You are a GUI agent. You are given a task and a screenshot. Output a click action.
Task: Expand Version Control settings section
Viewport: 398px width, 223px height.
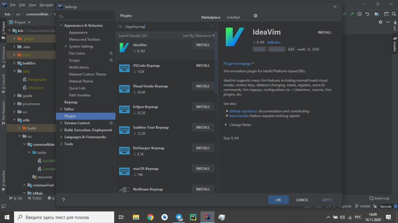coord(61,123)
